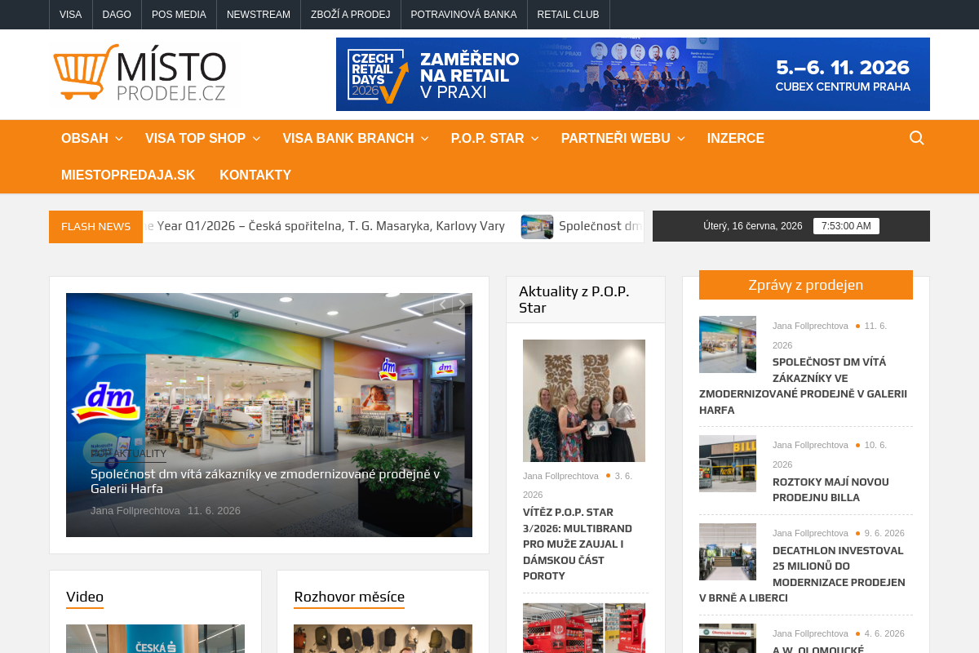Screen dimensions: 979x653
Task: Click date 3. 6. 2026 under photo
Action: pyautogui.click(x=578, y=485)
